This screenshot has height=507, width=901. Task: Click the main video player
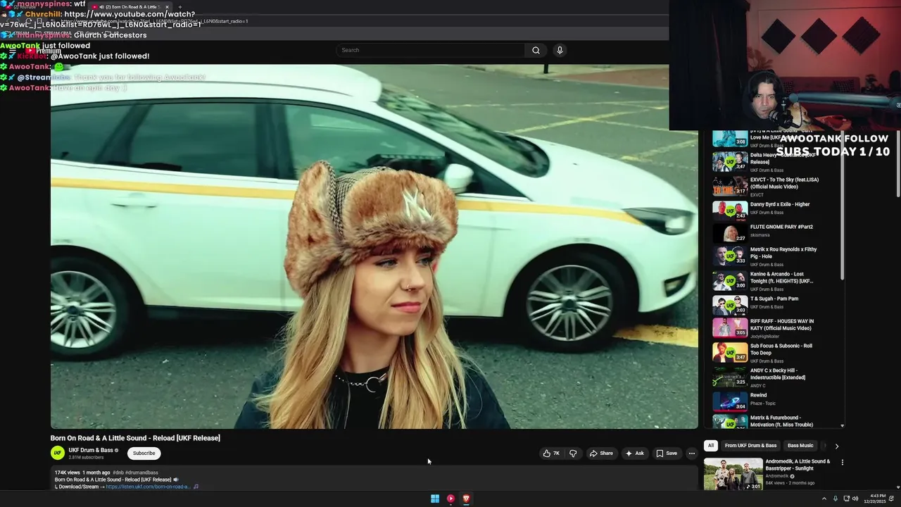coord(374,246)
